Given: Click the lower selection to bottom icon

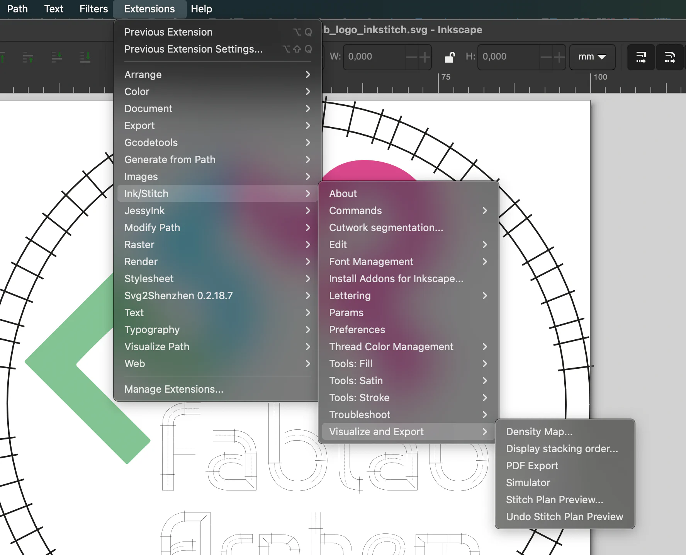Looking at the screenshot, I should [85, 57].
